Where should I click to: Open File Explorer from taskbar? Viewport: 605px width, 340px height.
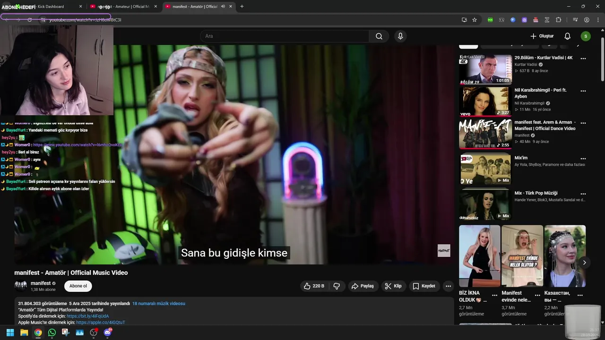[x=24, y=332]
